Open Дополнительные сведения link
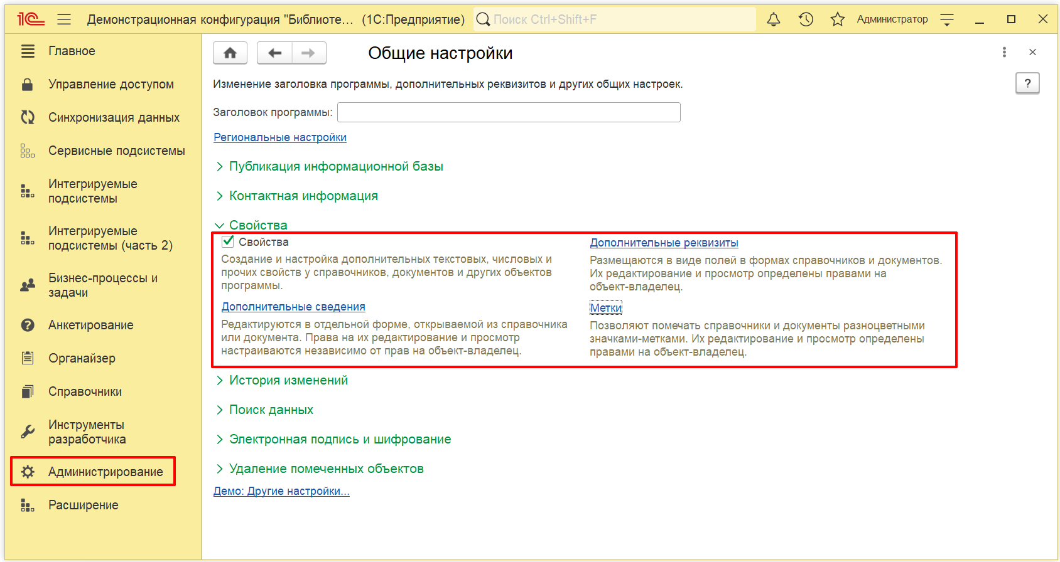 tap(293, 307)
